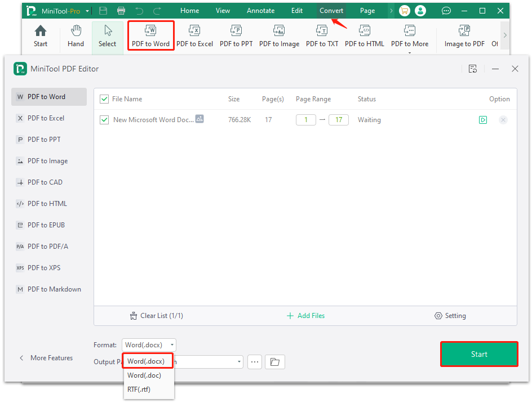The image size is (532, 403).
Task: Remove the file using the X option icon
Action: 503,120
